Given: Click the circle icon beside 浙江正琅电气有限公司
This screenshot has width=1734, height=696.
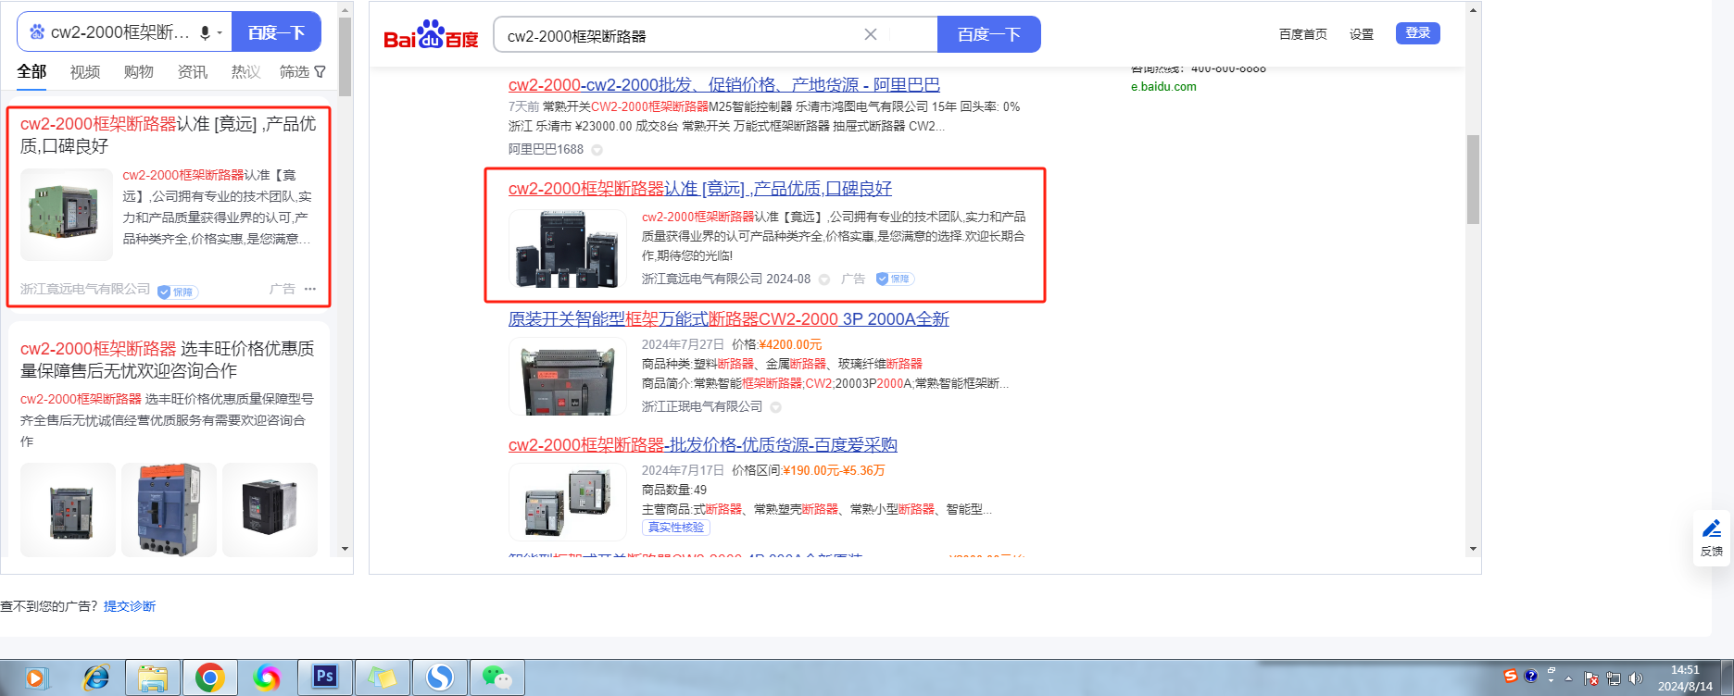Looking at the screenshot, I should 776,407.
